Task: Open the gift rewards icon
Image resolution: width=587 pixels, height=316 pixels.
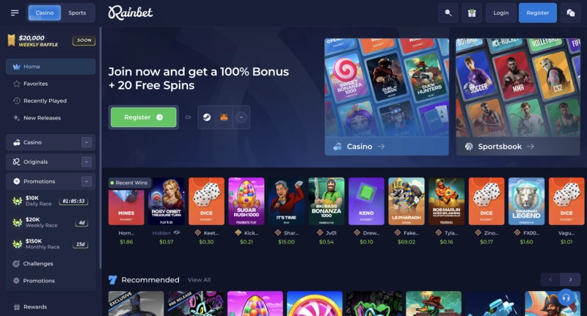Action: [x=472, y=12]
